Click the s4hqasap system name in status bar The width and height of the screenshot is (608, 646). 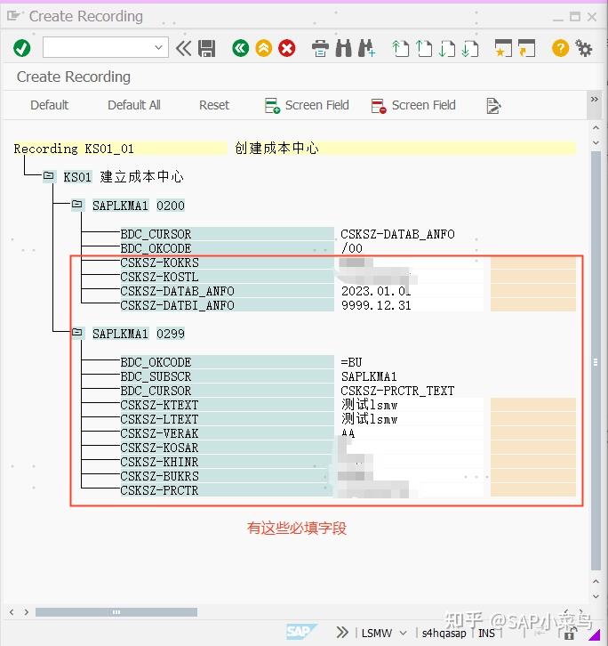(444, 633)
